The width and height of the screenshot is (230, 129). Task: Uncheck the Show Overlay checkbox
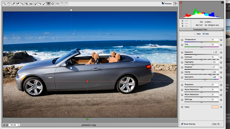[x=182, y=124]
